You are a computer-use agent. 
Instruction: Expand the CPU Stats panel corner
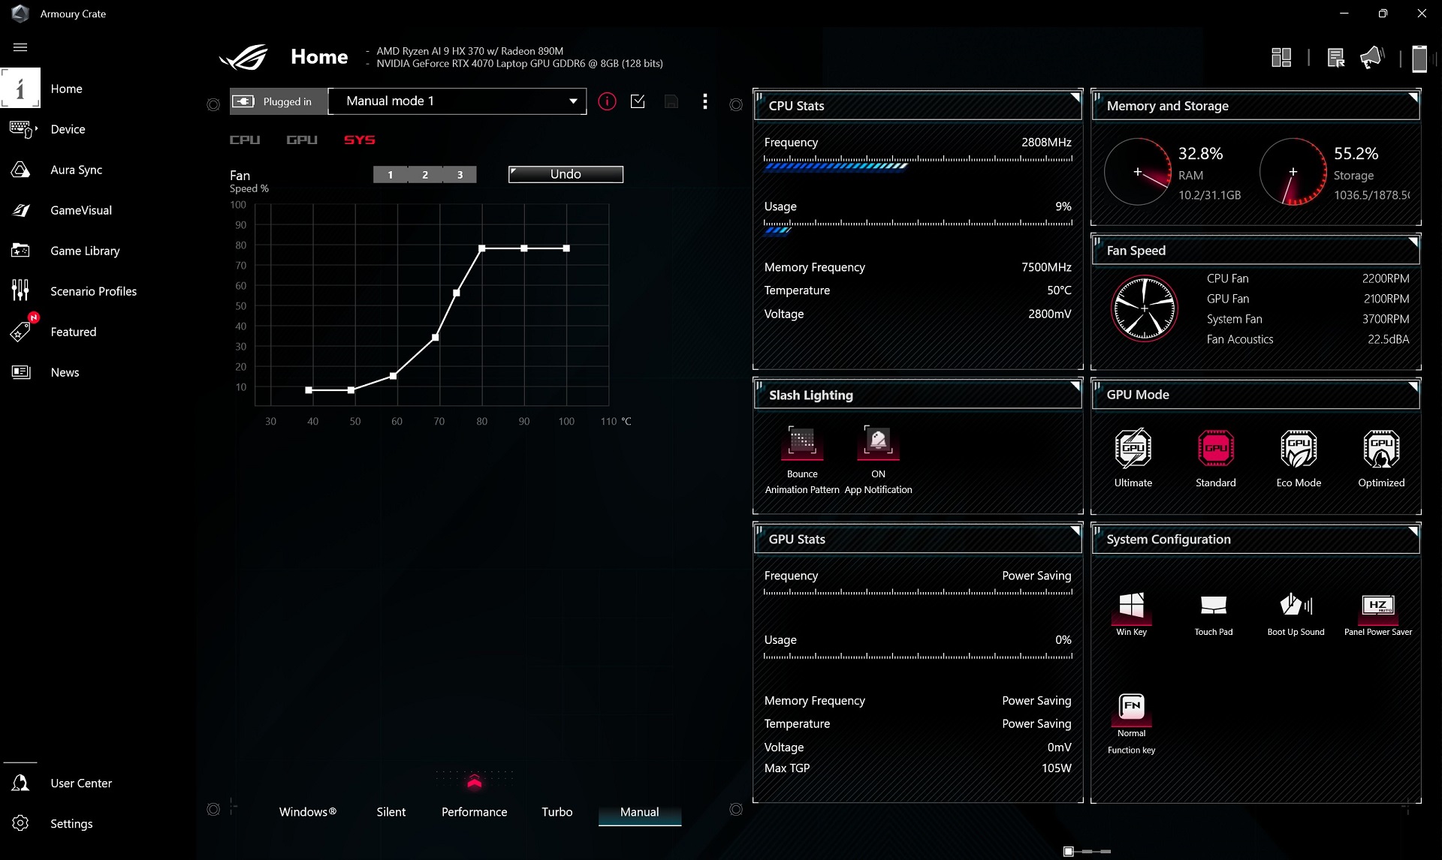click(1075, 98)
